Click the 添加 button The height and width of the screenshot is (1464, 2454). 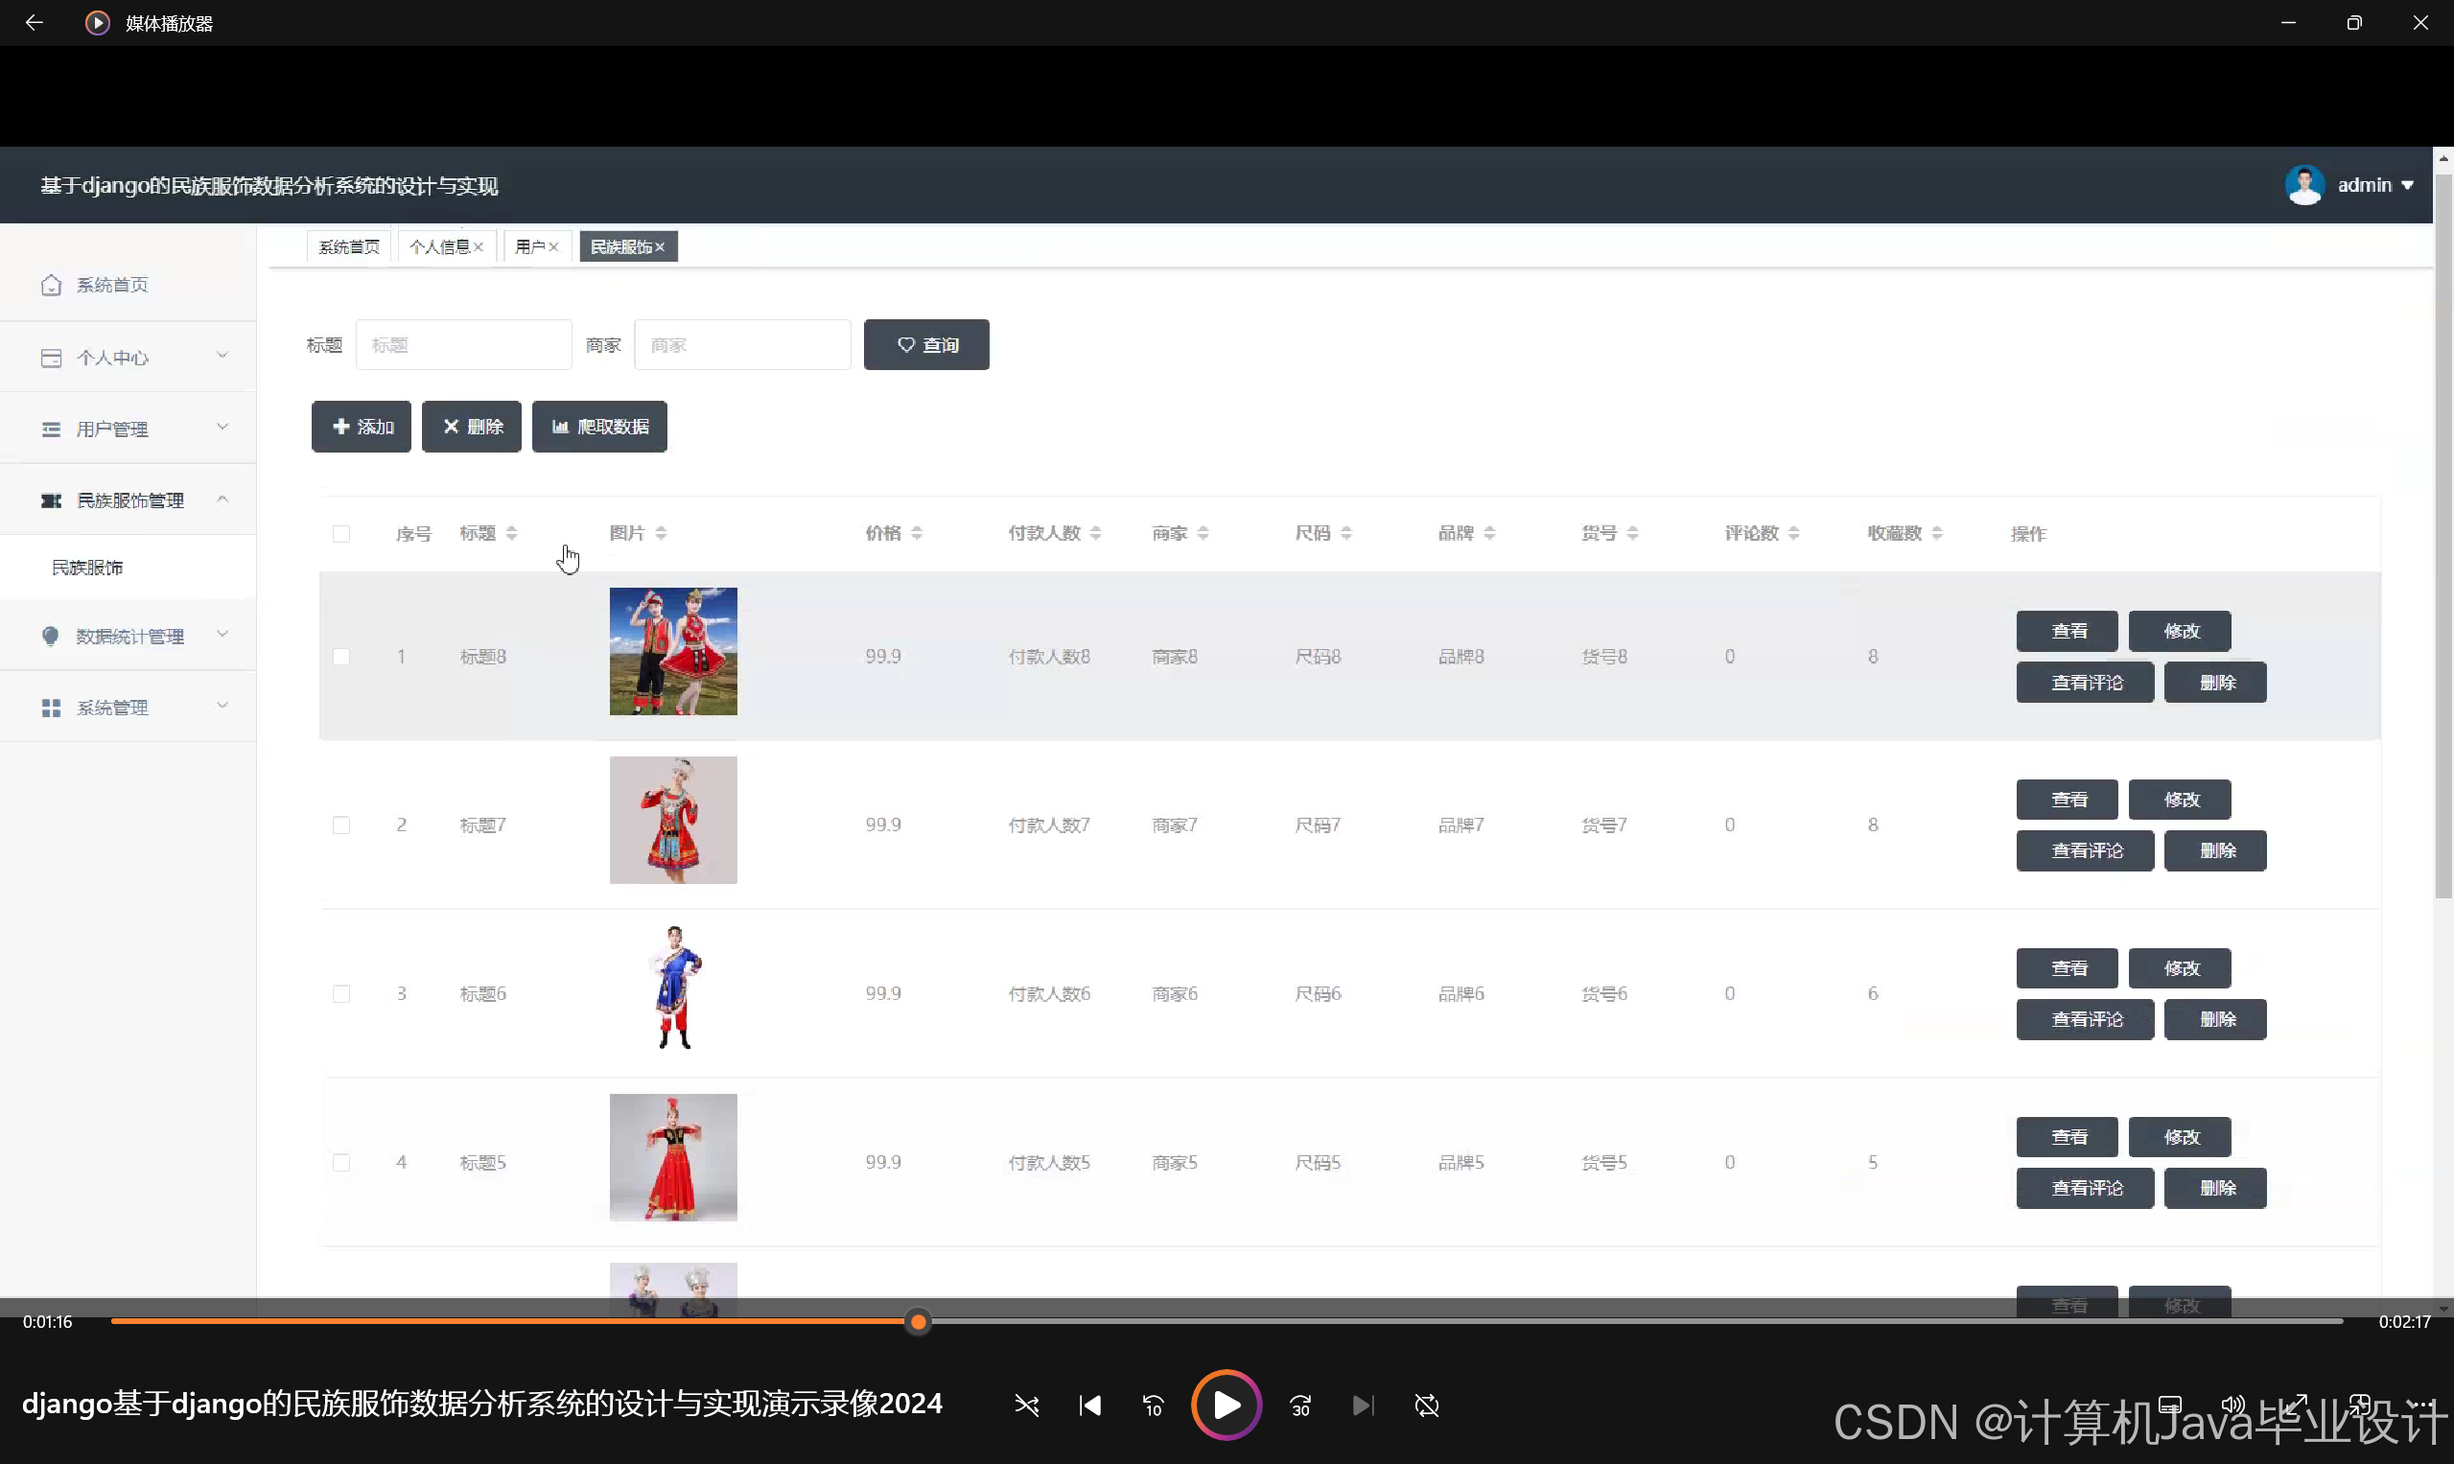point(362,427)
